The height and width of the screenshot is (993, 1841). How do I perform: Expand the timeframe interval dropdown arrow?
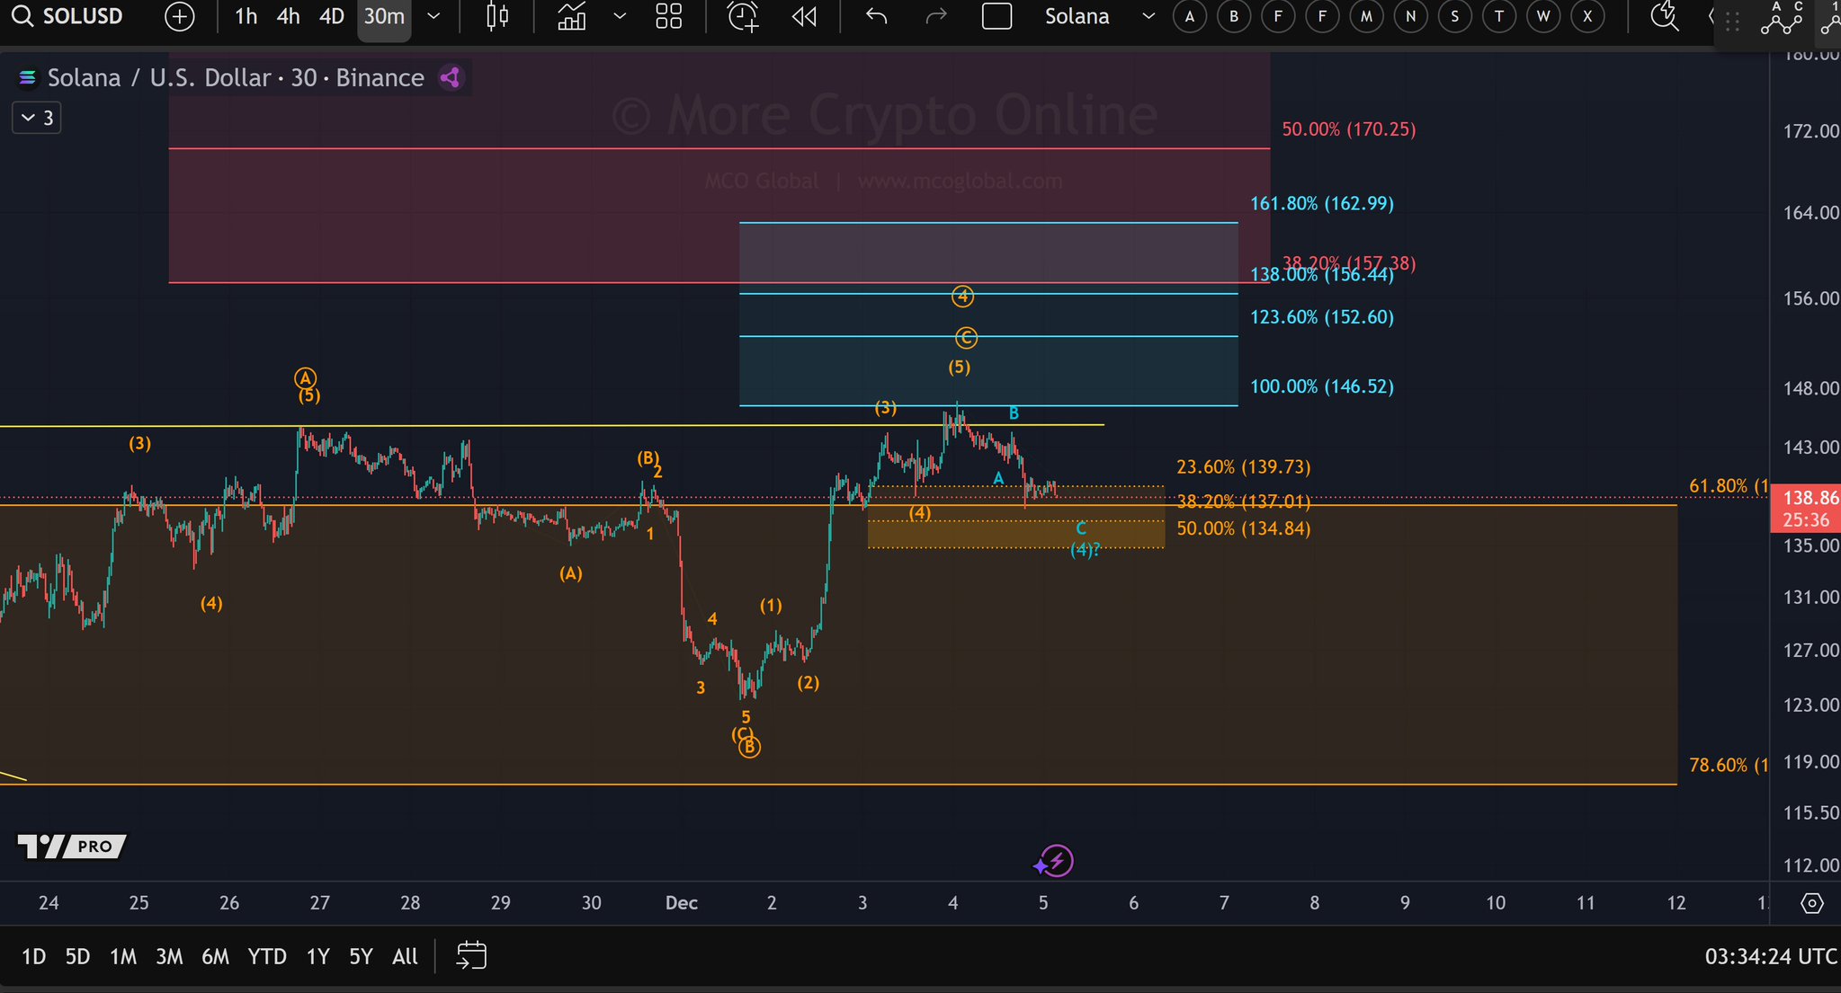433,16
